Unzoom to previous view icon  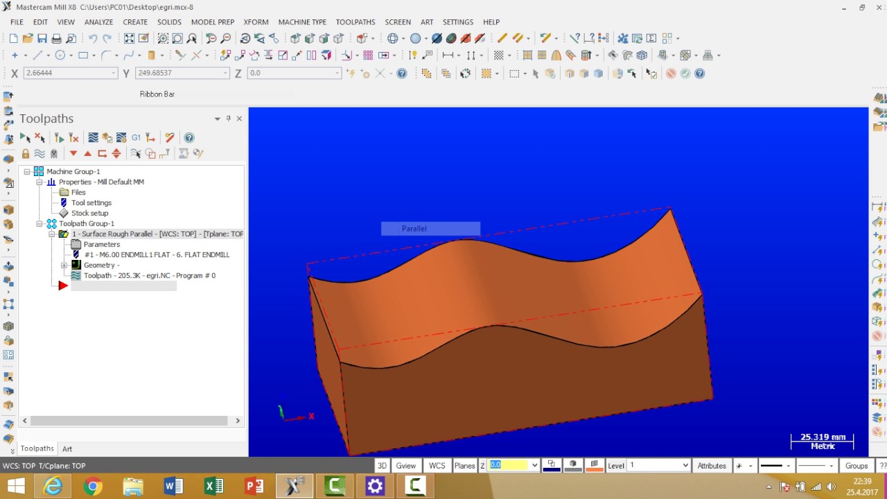211,39
